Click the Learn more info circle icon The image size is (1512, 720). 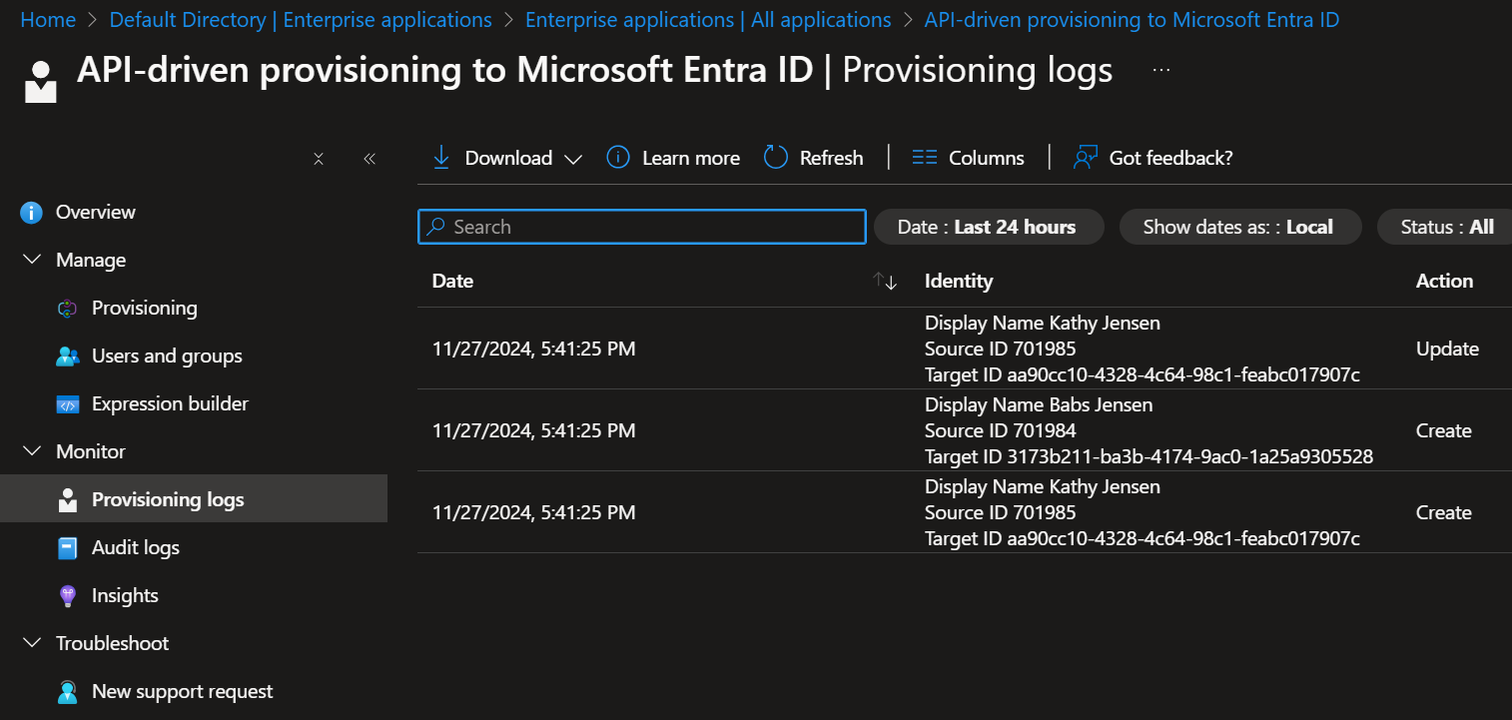point(618,158)
